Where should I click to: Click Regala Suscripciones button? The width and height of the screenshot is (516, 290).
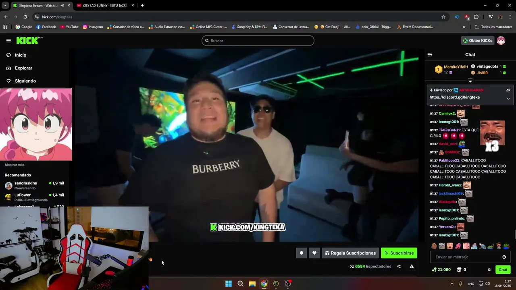(350, 253)
